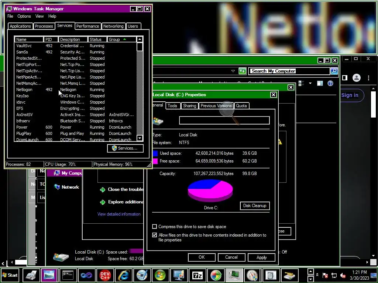The image size is (378, 283).
Task: Open the media disc player taskbar icon
Action: [x=142, y=275]
